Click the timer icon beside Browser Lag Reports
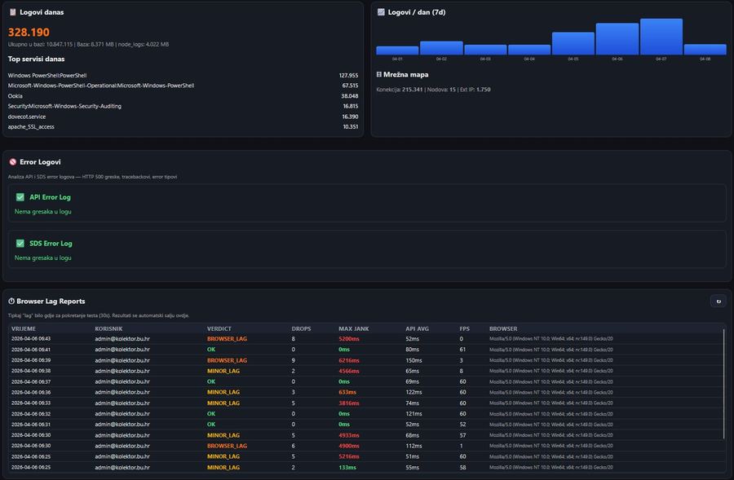Screen dimensions: 734x480 [x=11, y=302]
